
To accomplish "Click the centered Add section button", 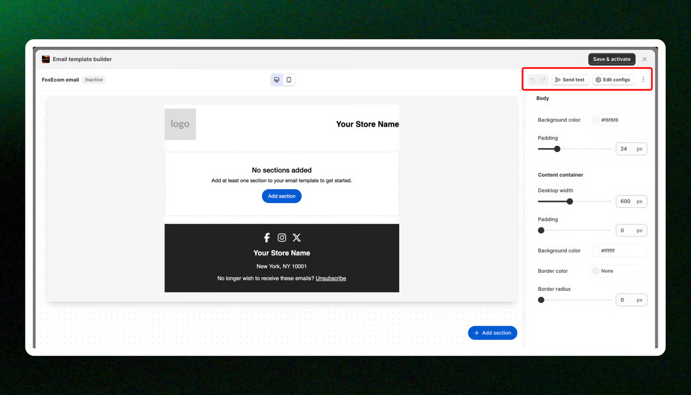I will click(281, 196).
